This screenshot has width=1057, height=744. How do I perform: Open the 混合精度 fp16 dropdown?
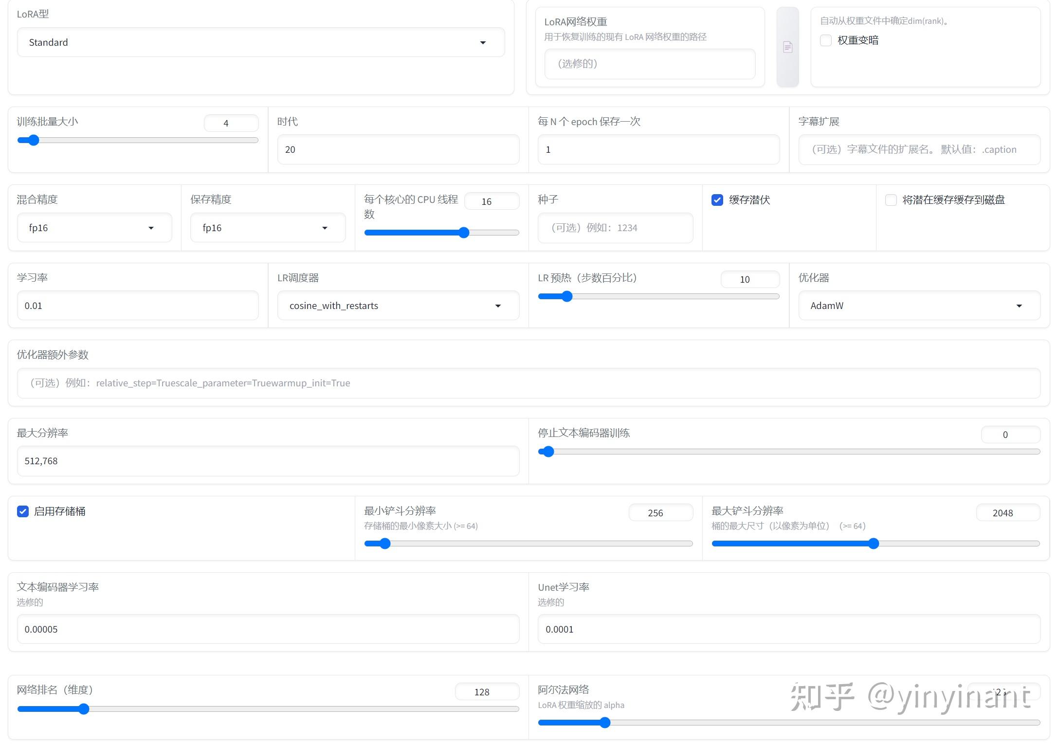point(94,228)
